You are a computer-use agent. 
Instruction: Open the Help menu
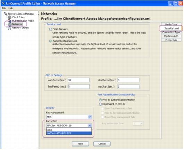tap(11, 8)
